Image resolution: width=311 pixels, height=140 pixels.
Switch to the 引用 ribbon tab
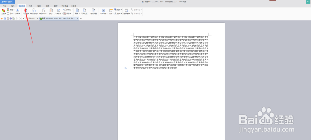pos(30,6)
